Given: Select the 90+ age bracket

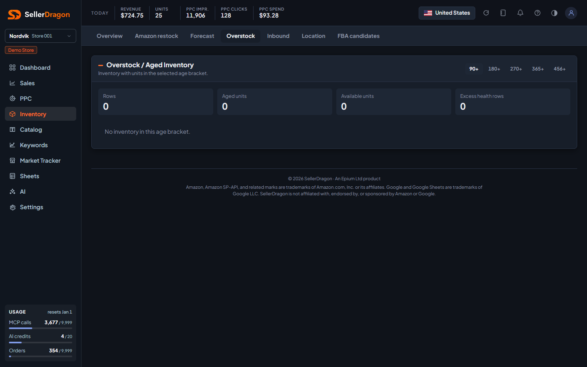Looking at the screenshot, I should pyautogui.click(x=474, y=69).
